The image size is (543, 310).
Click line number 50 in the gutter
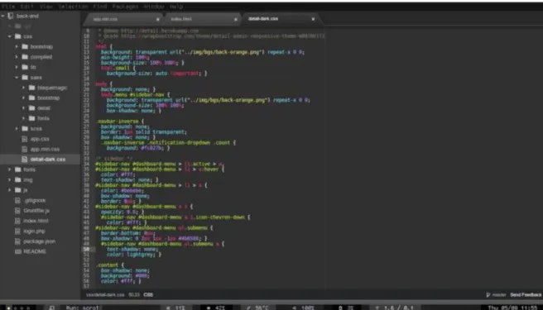86,249
